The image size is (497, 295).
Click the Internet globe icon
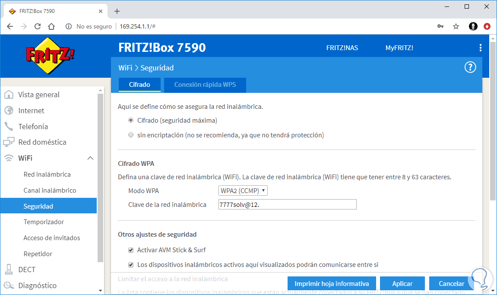(9, 111)
